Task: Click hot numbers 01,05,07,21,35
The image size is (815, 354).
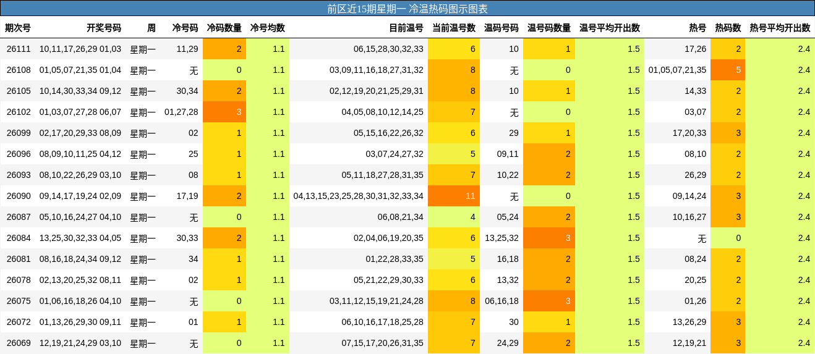Action: tap(677, 70)
